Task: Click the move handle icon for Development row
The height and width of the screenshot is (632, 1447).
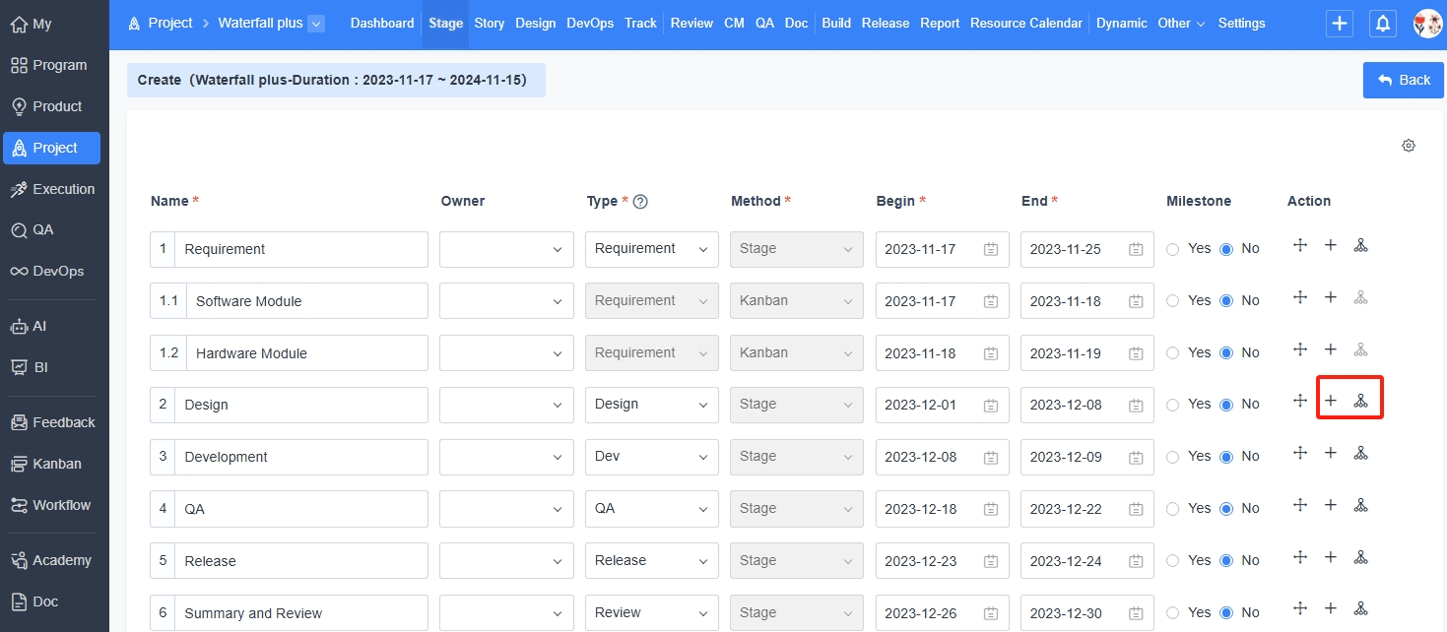Action: pos(1300,453)
